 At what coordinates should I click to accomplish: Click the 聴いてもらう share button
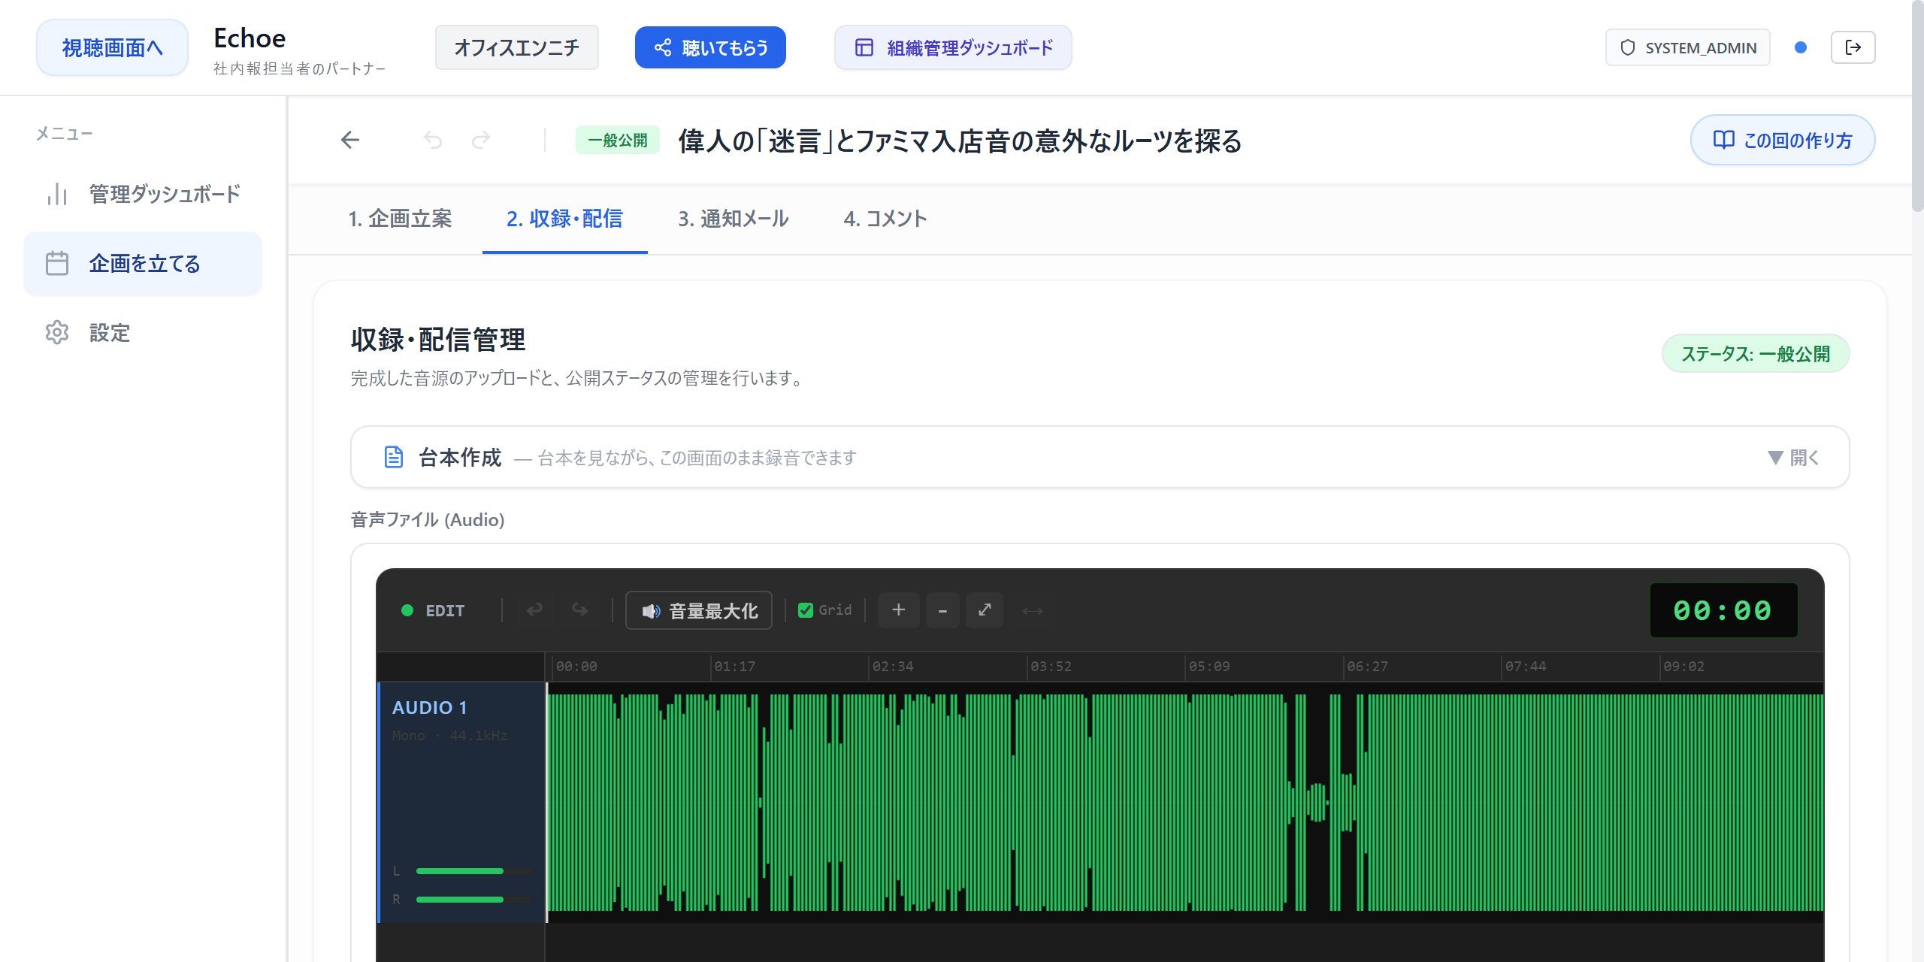point(710,47)
